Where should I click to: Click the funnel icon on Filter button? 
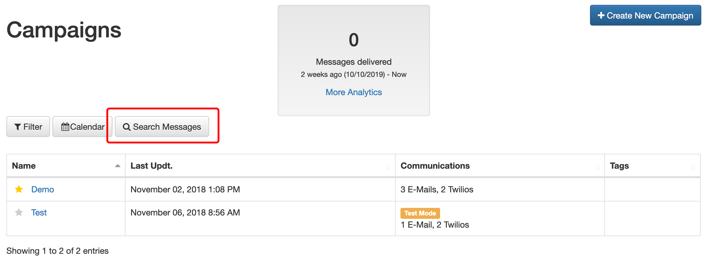pyautogui.click(x=18, y=127)
